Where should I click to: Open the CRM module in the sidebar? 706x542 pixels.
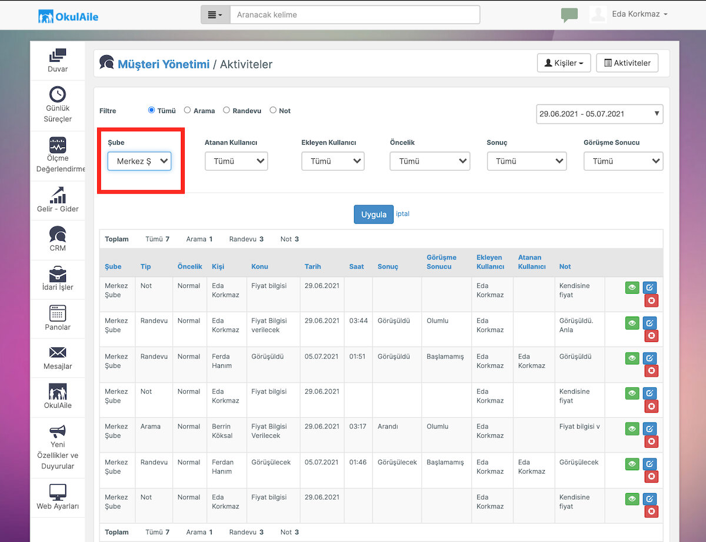[58, 239]
